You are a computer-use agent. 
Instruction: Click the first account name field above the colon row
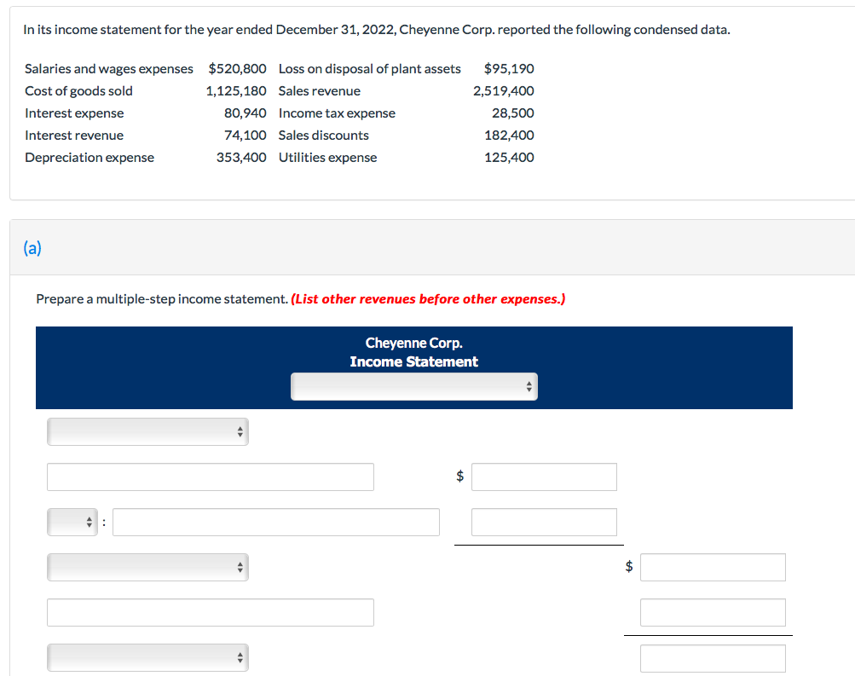point(211,477)
